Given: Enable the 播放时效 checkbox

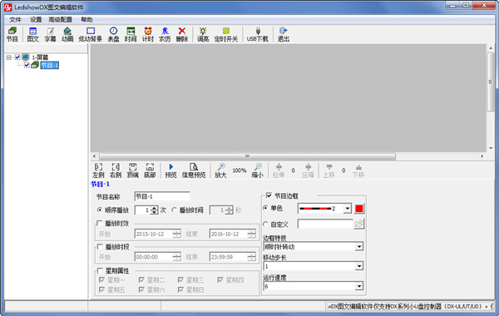Looking at the screenshot, I should (100, 223).
